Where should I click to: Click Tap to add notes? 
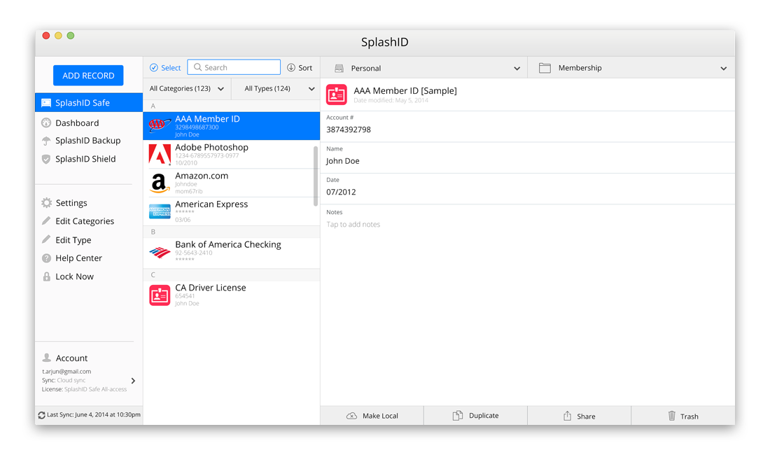coord(353,224)
